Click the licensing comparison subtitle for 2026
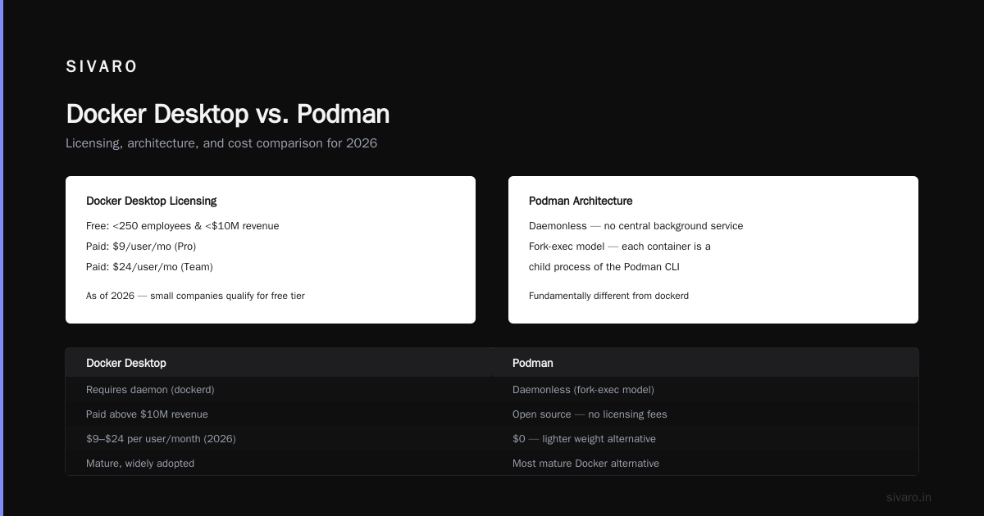 [221, 143]
